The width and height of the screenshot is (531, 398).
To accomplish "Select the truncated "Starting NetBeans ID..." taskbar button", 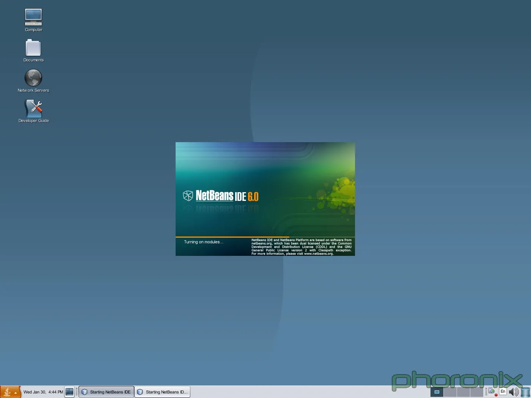I will pyautogui.click(x=162, y=392).
